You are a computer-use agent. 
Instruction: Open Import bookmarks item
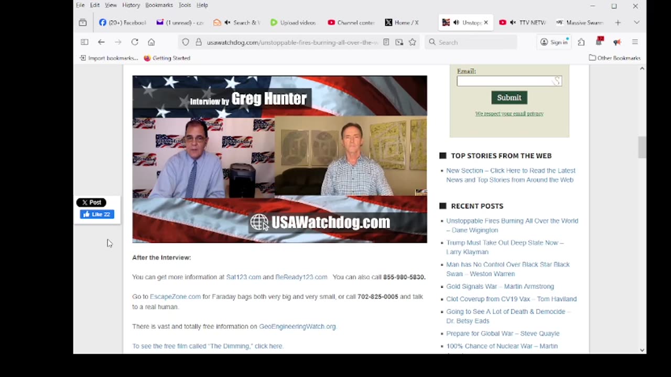[x=109, y=58]
